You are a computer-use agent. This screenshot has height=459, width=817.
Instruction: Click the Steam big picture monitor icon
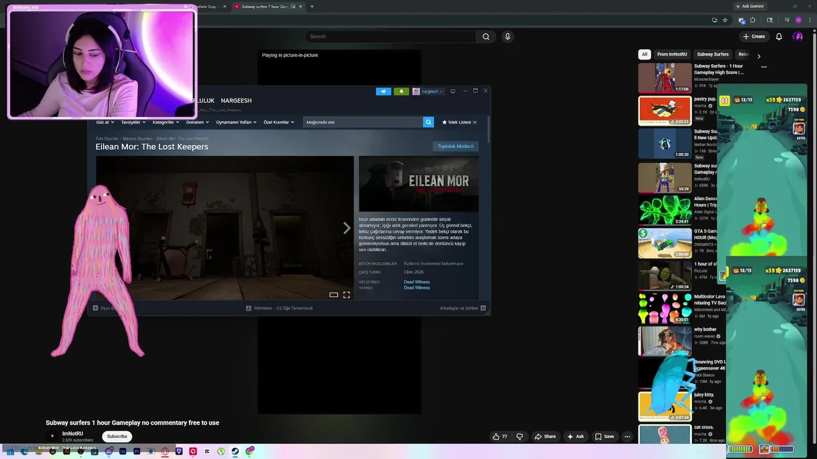coord(453,91)
